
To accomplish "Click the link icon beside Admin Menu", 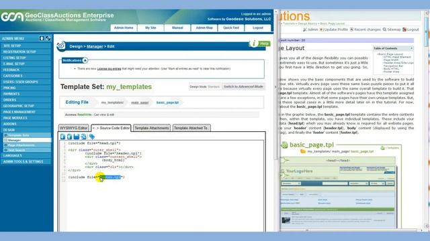I will (48, 39).
